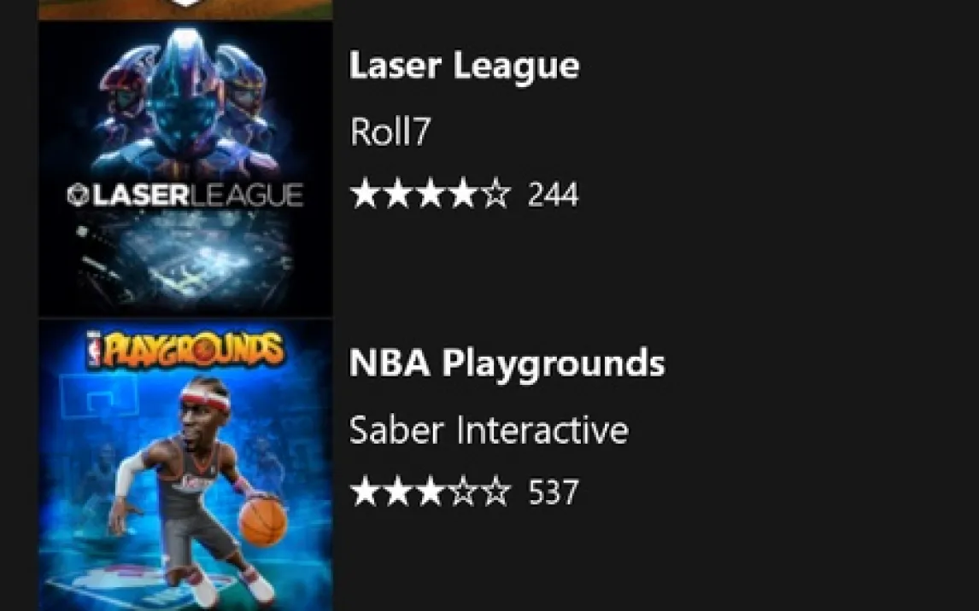
Task: Click third star of NBA Playgrounds rating
Action: click(x=431, y=492)
